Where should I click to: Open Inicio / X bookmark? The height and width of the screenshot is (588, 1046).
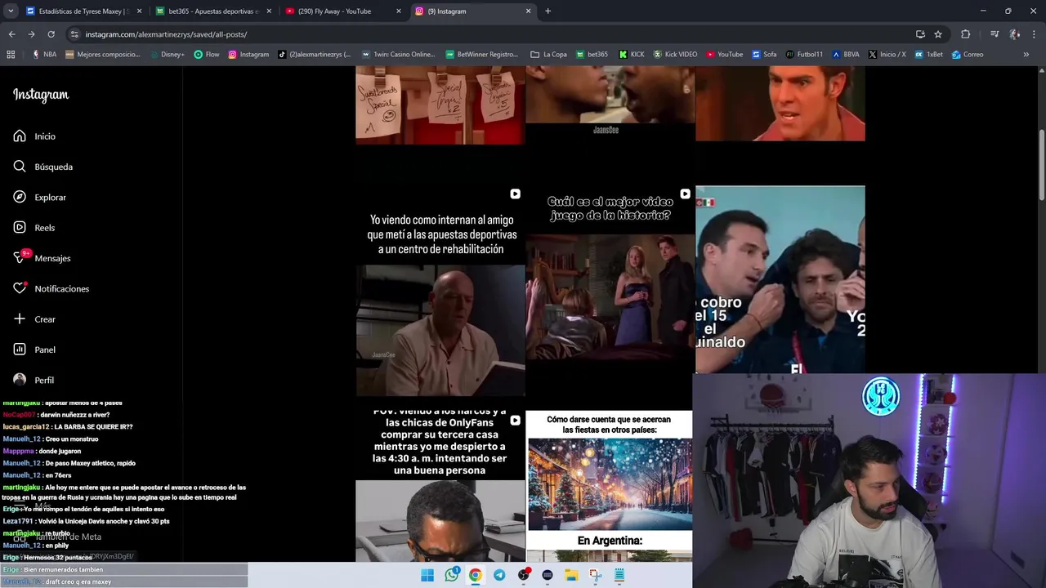click(x=887, y=55)
